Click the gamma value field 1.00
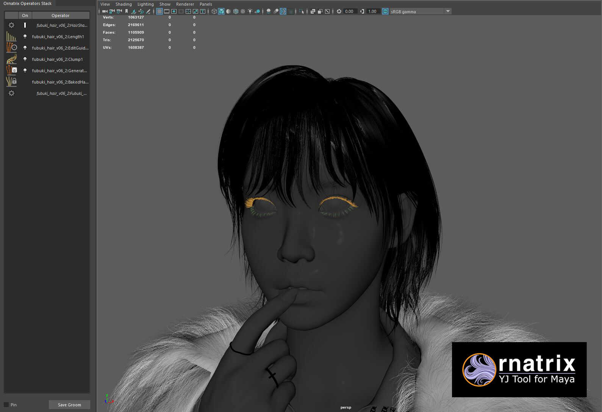This screenshot has width=602, height=412. coord(373,11)
